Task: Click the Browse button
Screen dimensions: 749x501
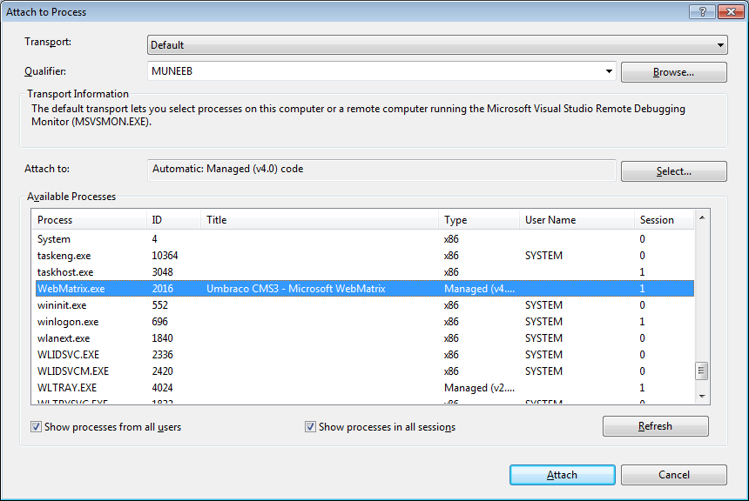Action: pyautogui.click(x=673, y=72)
